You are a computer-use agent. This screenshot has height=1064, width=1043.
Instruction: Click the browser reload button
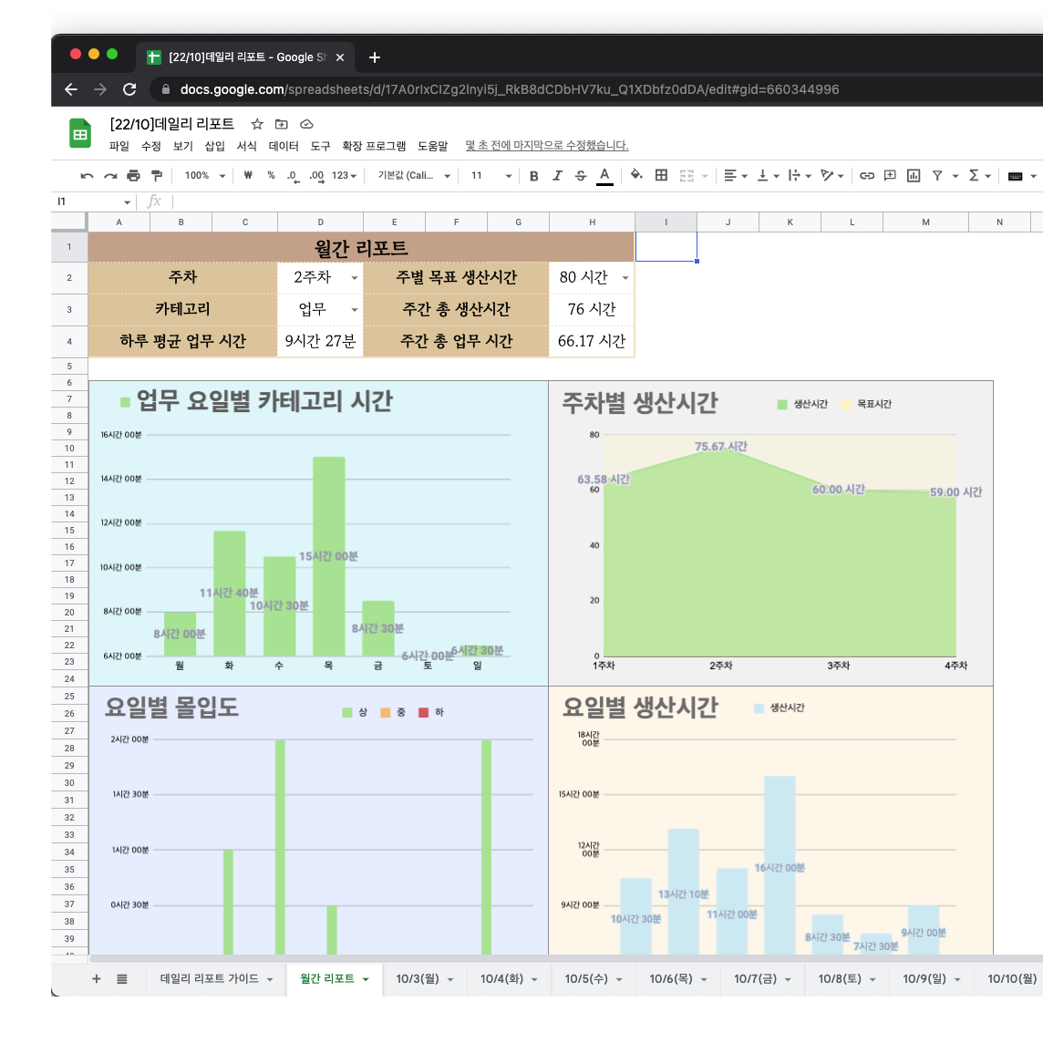[x=129, y=89]
